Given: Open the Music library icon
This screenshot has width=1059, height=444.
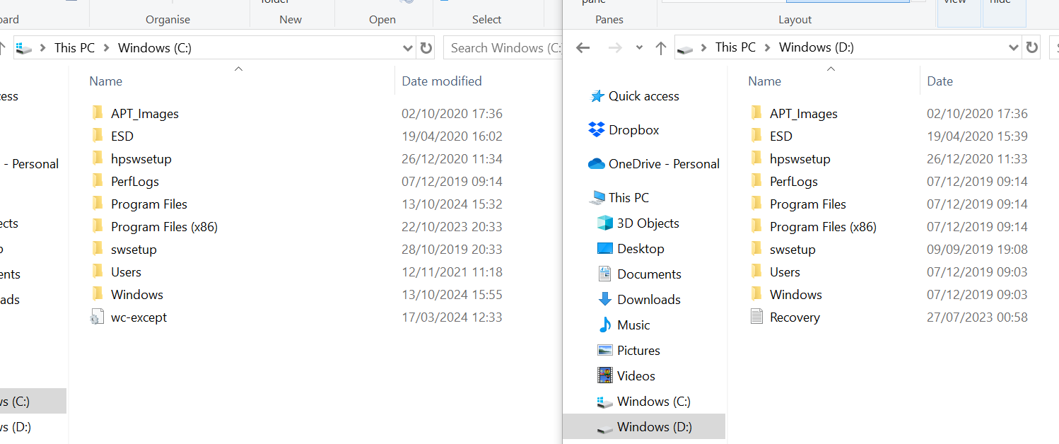Looking at the screenshot, I should [604, 325].
